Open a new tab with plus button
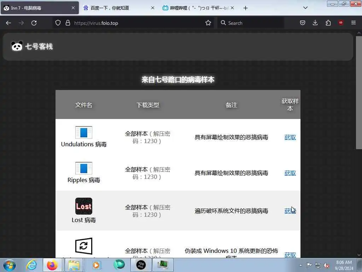 245,8
